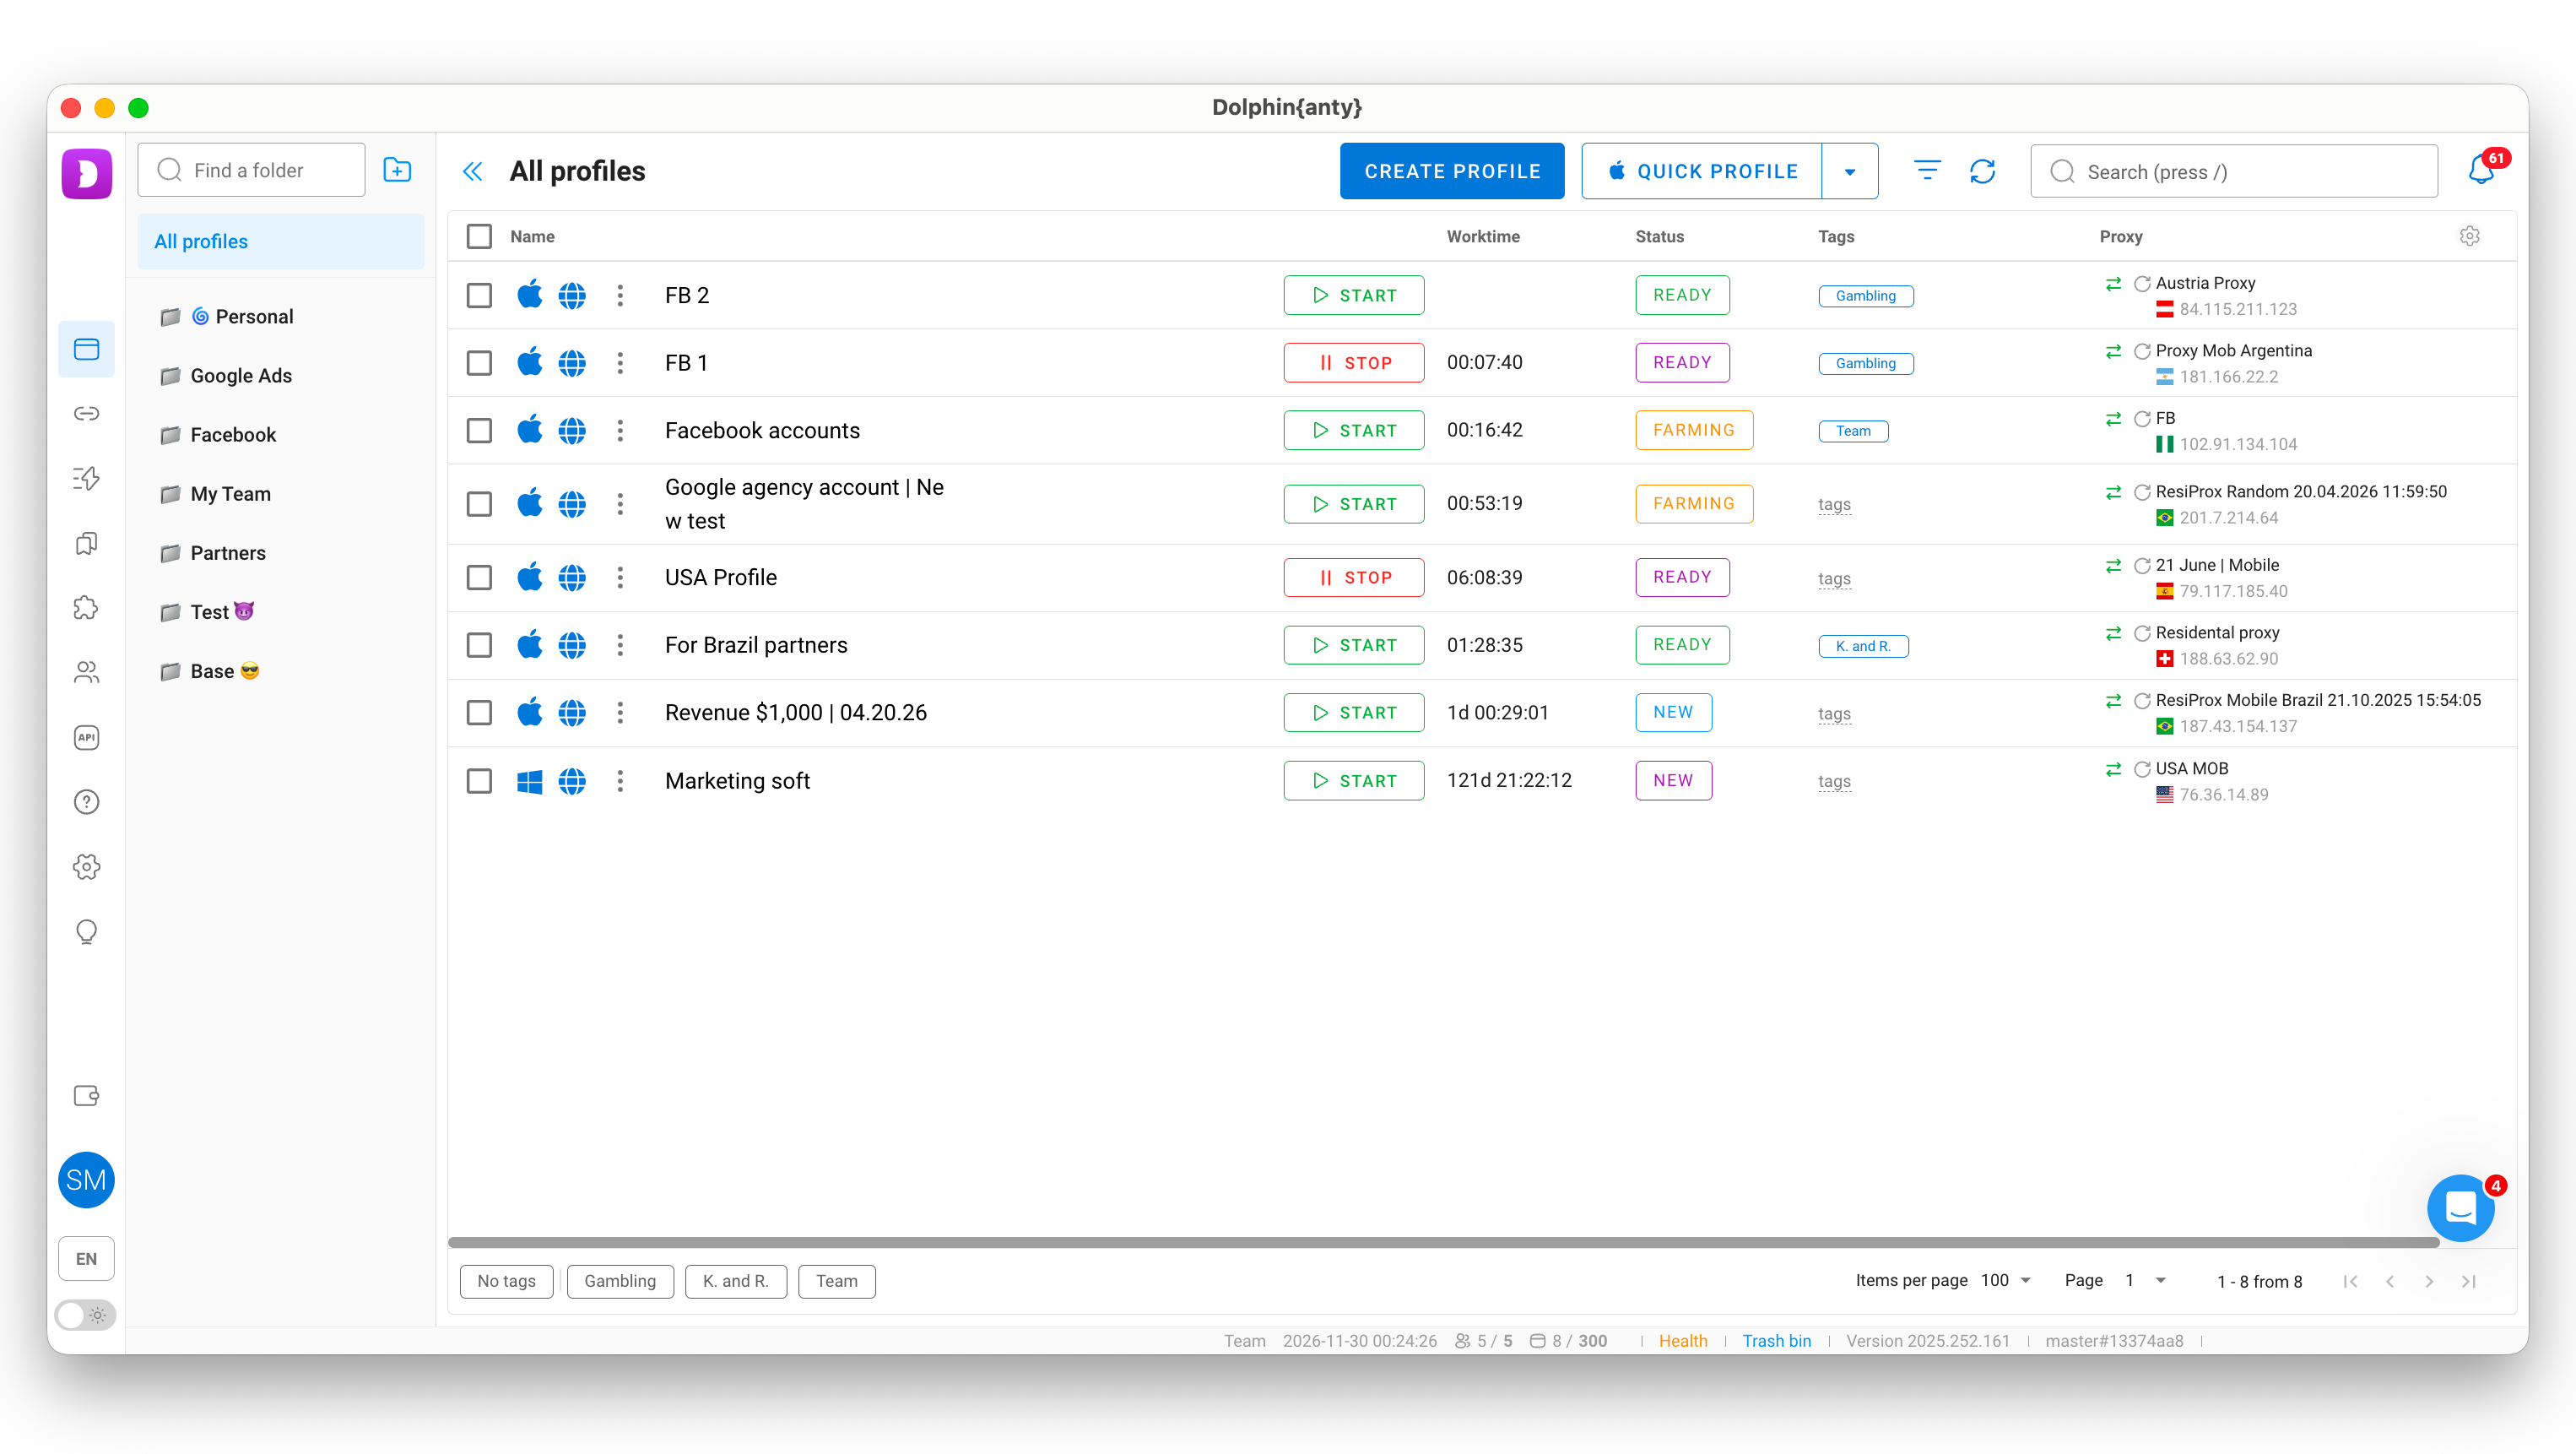Click the new folder icon
The width and height of the screenshot is (2576, 1454).
pyautogui.click(x=397, y=170)
